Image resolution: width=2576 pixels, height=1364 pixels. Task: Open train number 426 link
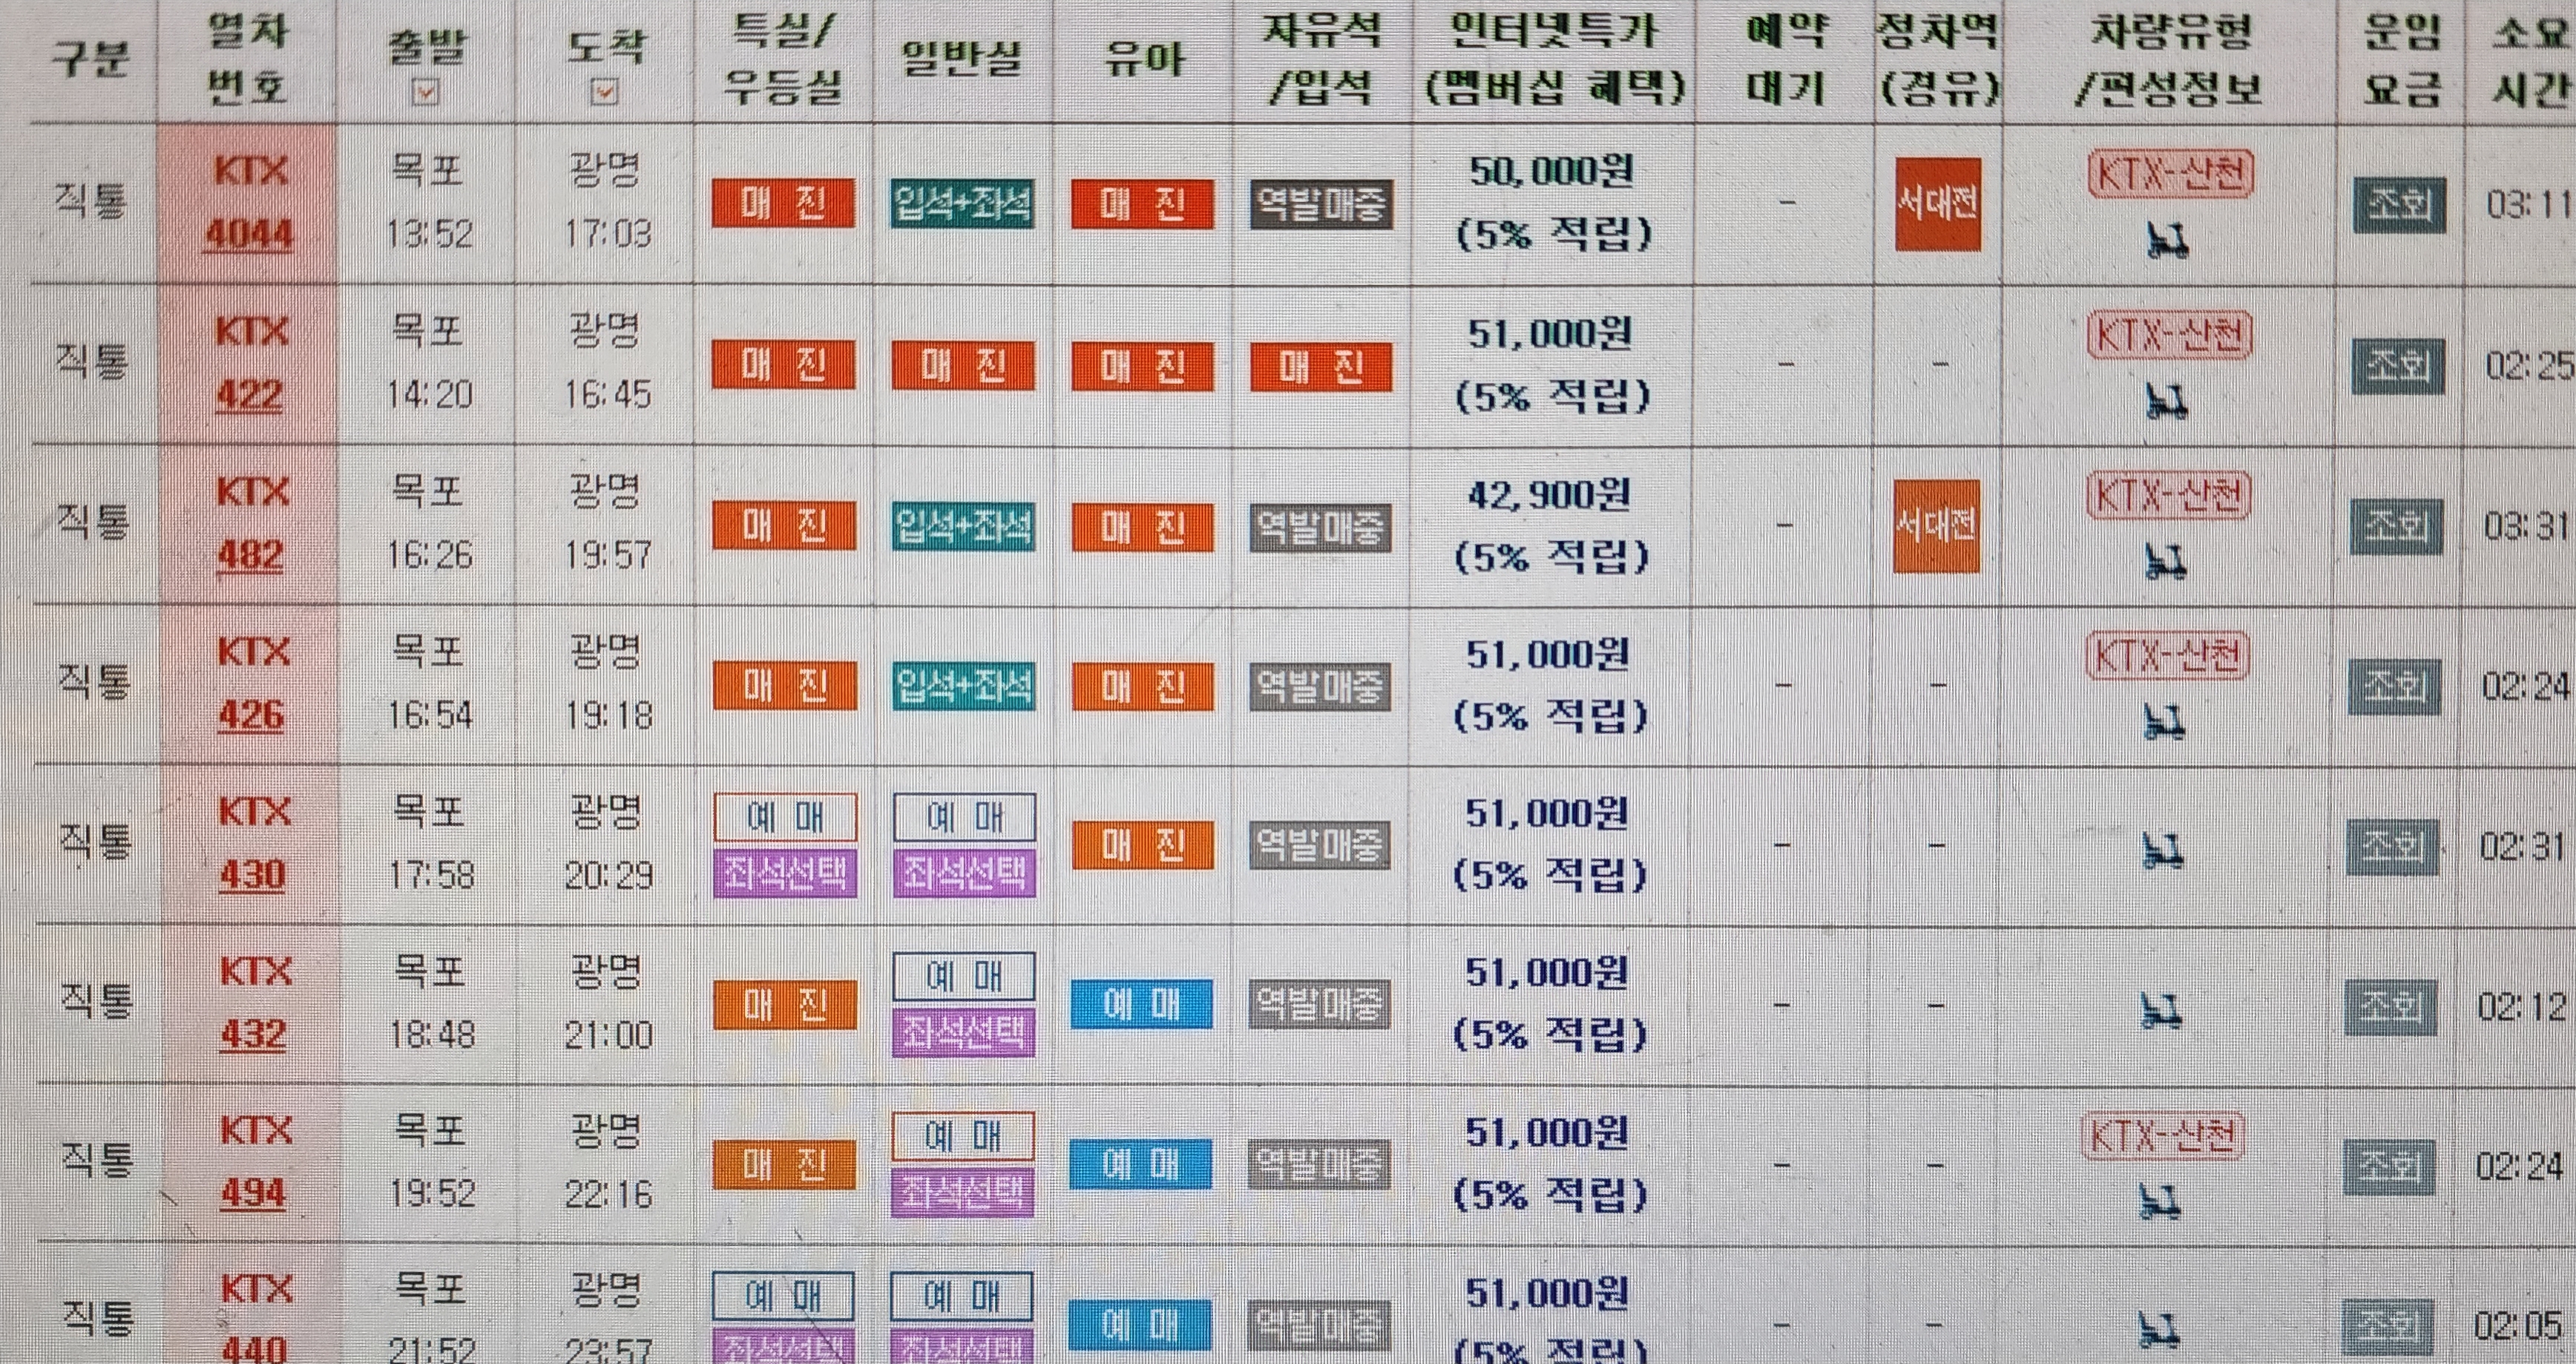coord(252,715)
